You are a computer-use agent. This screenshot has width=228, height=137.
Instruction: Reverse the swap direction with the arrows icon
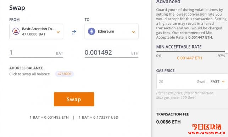click(x=74, y=33)
